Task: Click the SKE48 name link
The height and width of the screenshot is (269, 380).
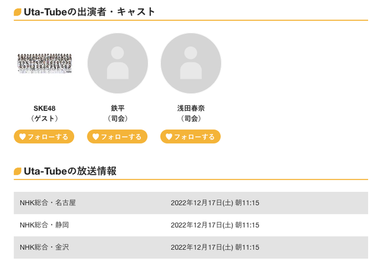Action: tap(45, 108)
